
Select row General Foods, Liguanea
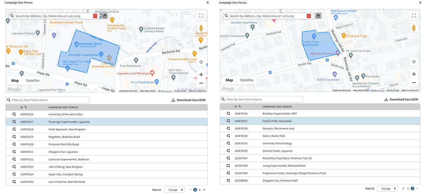pyautogui.click(x=320, y=151)
